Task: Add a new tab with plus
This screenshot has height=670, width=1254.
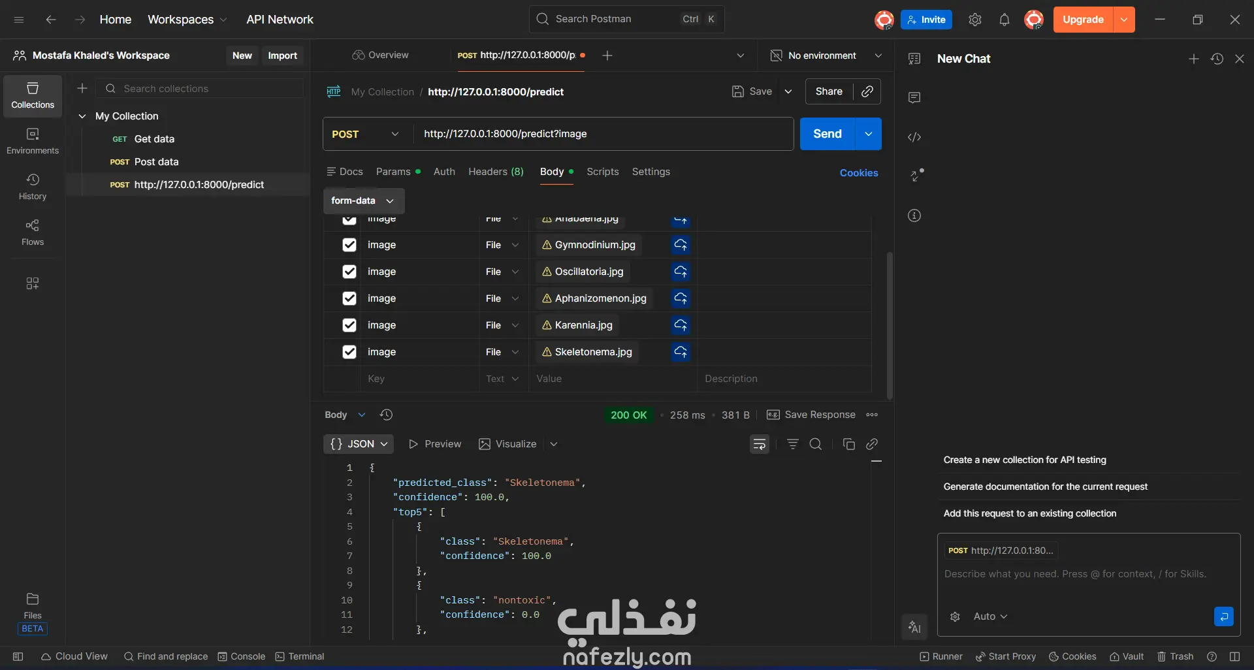Action: click(607, 56)
